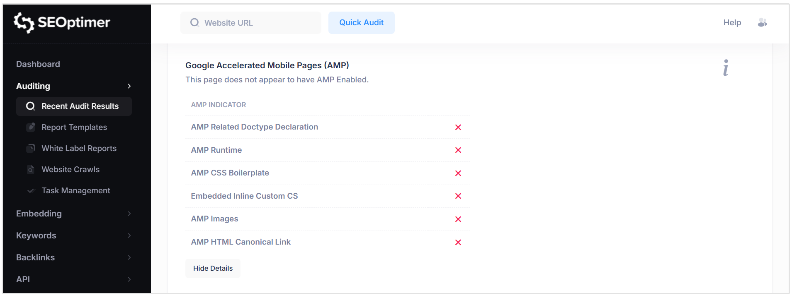792x298 pixels.
Task: Click the 'AMP Images' row text
Action: tap(214, 219)
